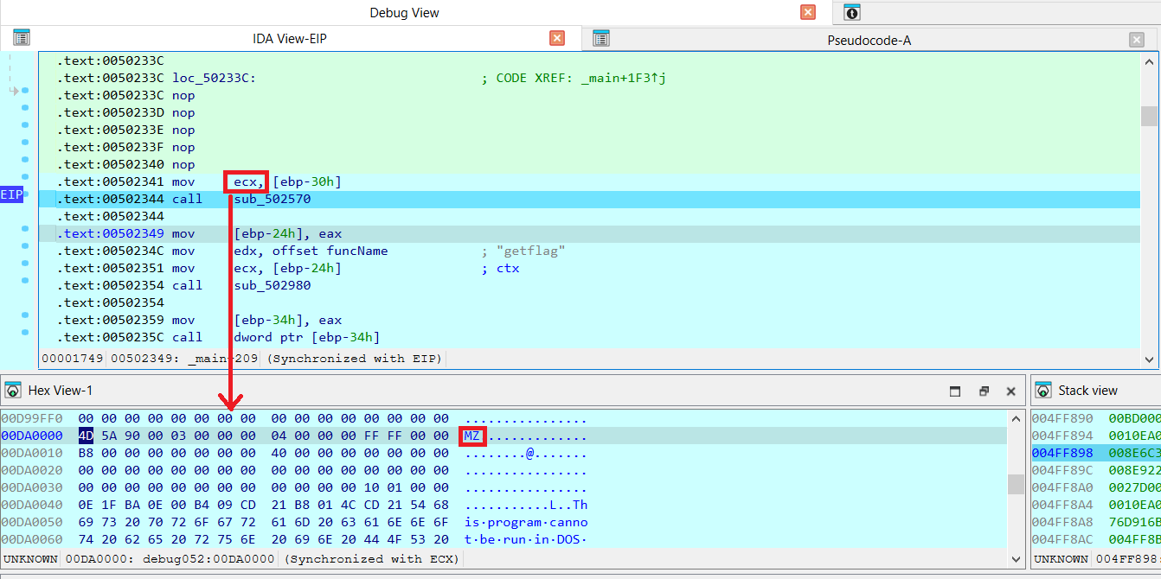This screenshot has height=579, width=1161.
Task: Click the Stack view title
Action: click(1087, 391)
